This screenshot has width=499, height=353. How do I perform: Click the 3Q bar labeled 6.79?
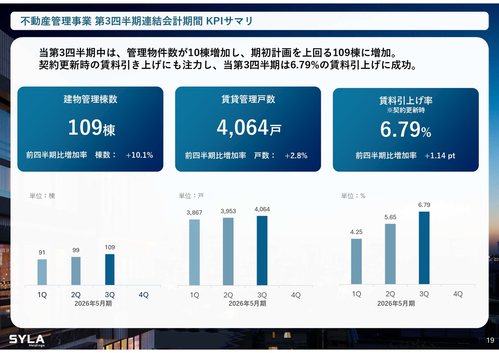(x=424, y=248)
